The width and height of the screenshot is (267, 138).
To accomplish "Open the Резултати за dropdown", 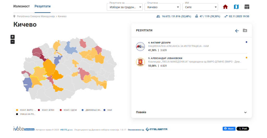I will click(x=125, y=7).
